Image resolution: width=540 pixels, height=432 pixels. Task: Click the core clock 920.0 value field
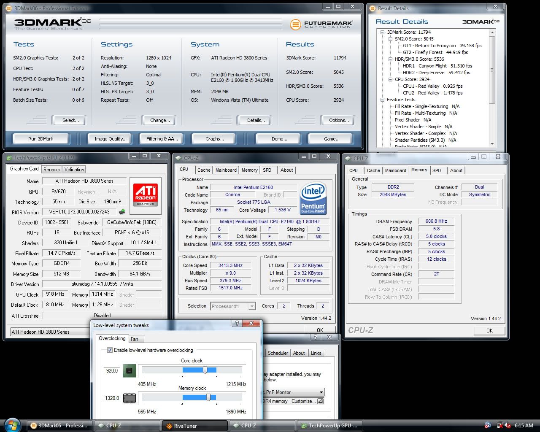click(112, 371)
